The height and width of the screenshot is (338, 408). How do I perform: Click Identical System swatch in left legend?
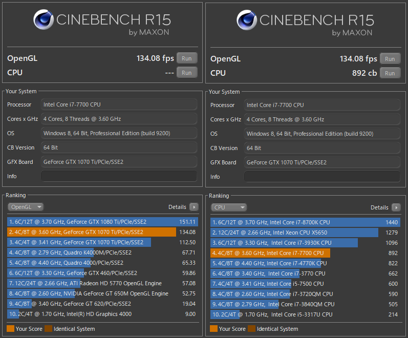49,329
